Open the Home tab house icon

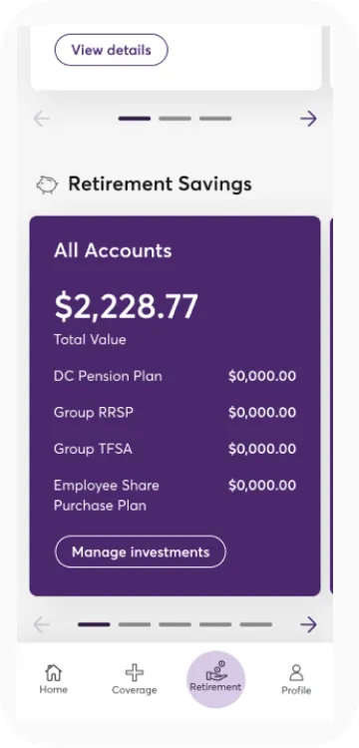pyautogui.click(x=53, y=672)
